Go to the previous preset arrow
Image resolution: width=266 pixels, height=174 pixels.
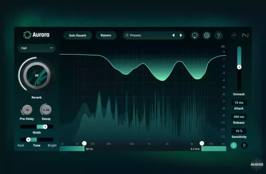tap(173, 35)
